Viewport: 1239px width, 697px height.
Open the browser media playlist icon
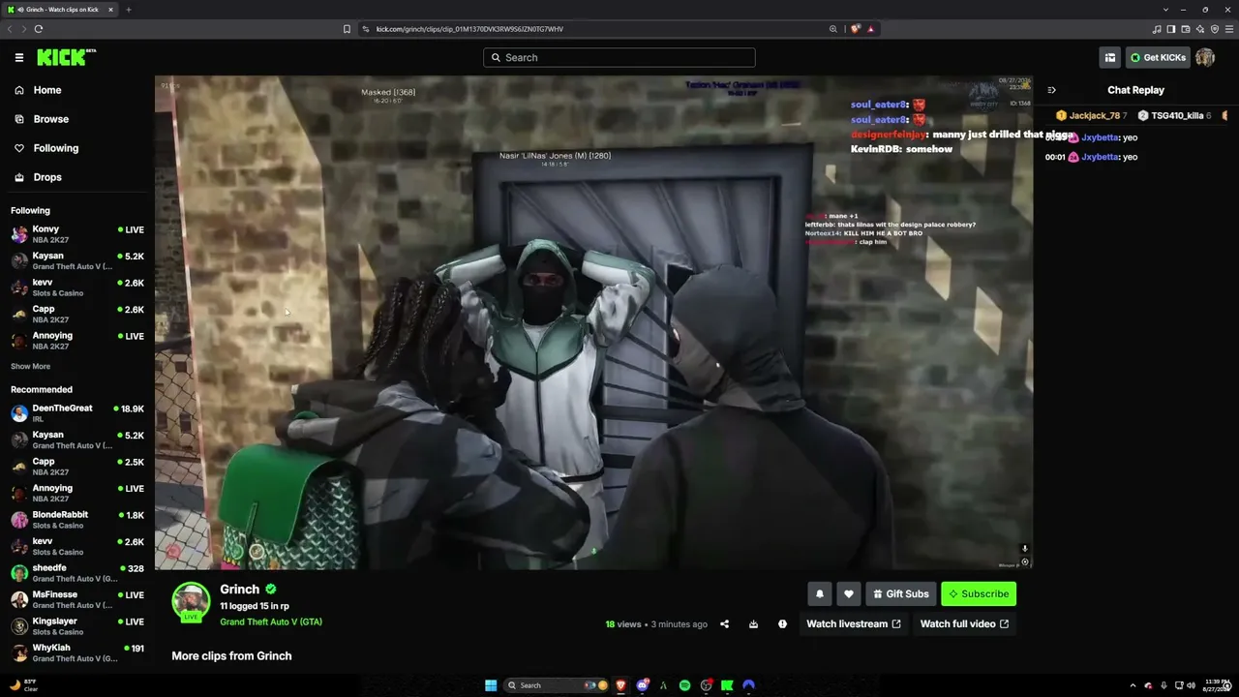(x=1156, y=29)
